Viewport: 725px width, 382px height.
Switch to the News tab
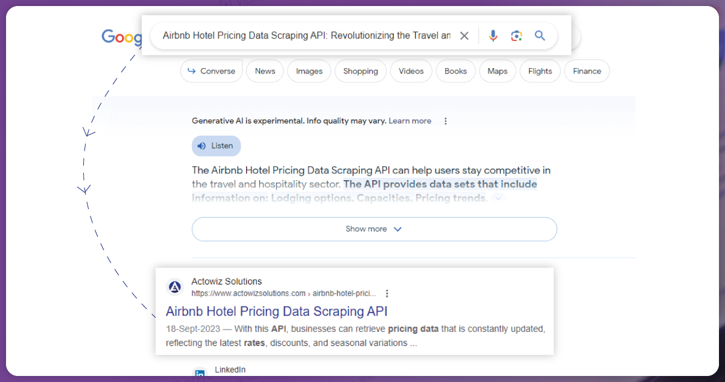point(265,71)
